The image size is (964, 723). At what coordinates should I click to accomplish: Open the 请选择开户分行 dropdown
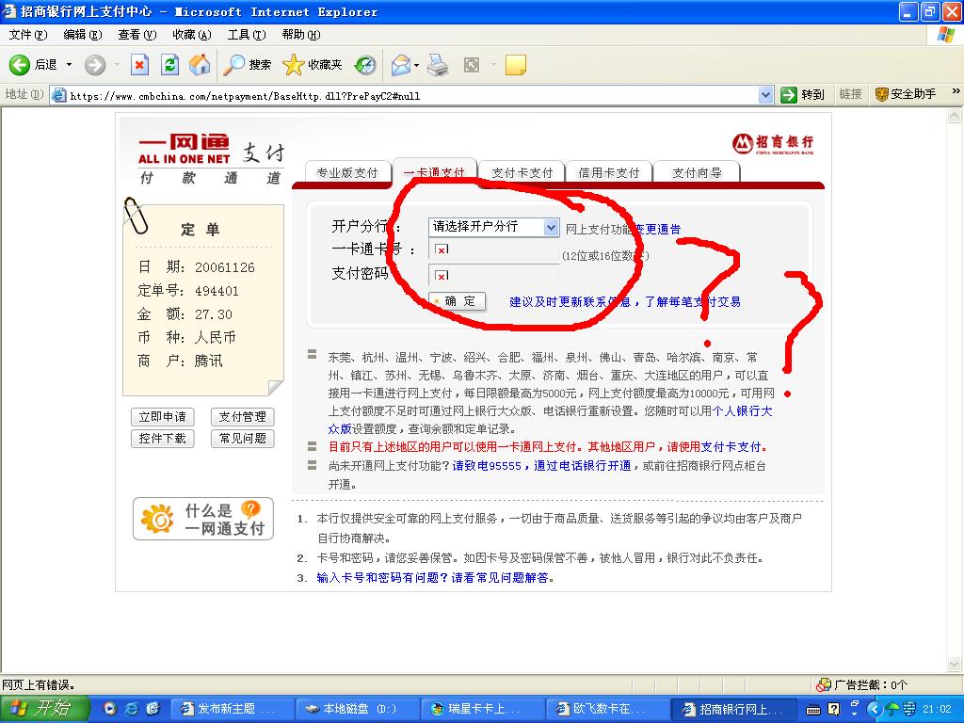coord(493,227)
